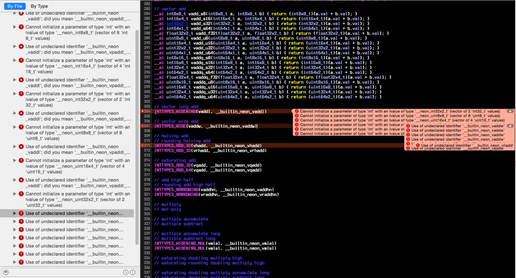Collapse the vaddw error popup arrow
Viewport: 516px width, 278px height.
tap(510, 126)
